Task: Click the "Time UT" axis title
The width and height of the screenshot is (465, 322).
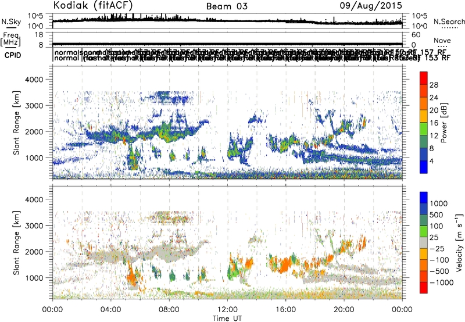Action: [x=227, y=319]
